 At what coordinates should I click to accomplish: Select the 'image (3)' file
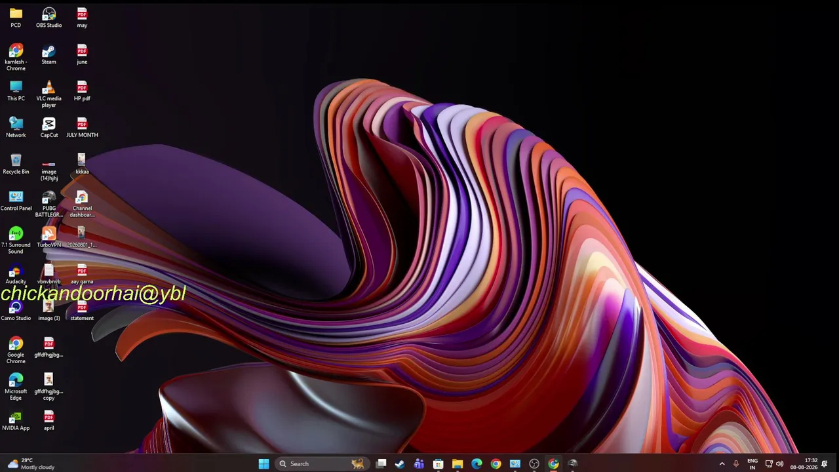point(49,311)
